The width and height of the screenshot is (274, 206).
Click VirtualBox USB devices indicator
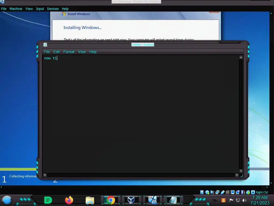pyautogui.click(x=222, y=192)
